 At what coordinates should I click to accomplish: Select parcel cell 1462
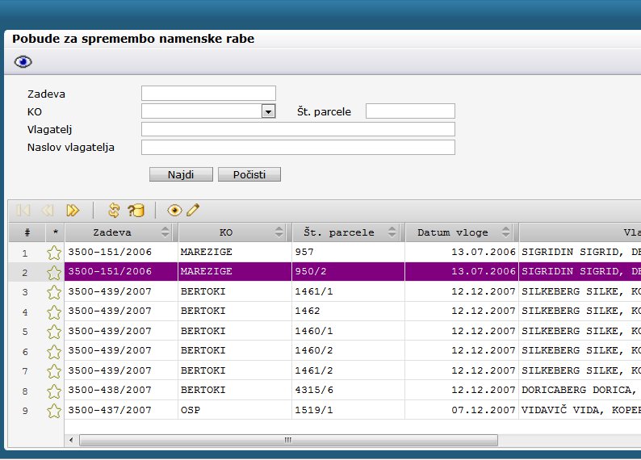[348, 311]
